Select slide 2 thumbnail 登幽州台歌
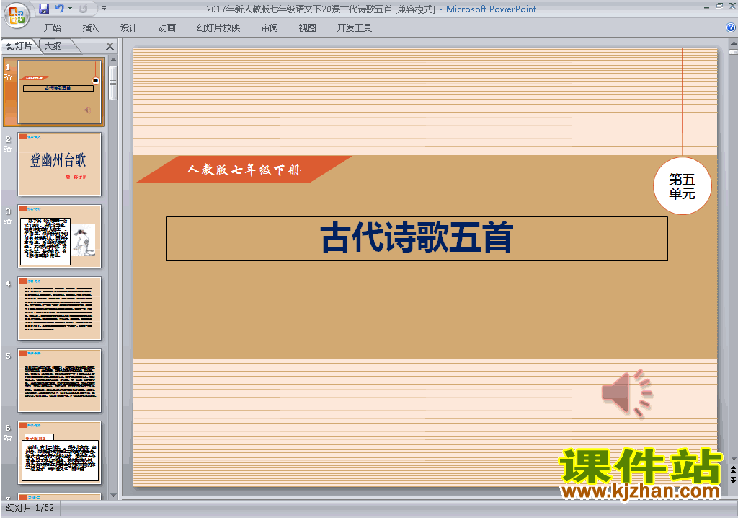The image size is (738, 518). click(59, 164)
